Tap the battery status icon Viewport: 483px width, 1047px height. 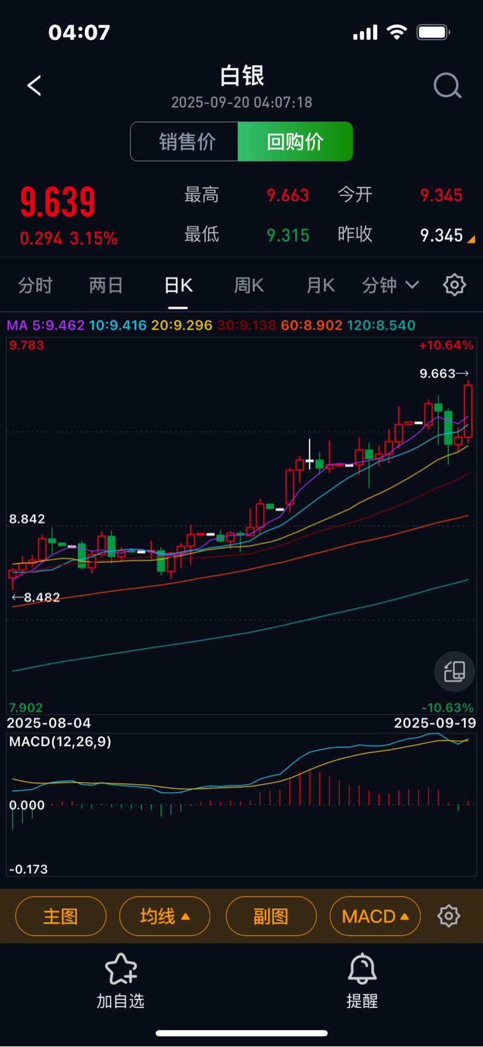tap(433, 32)
